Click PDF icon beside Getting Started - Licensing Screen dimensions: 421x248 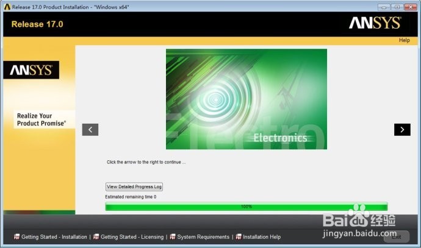click(x=96, y=236)
